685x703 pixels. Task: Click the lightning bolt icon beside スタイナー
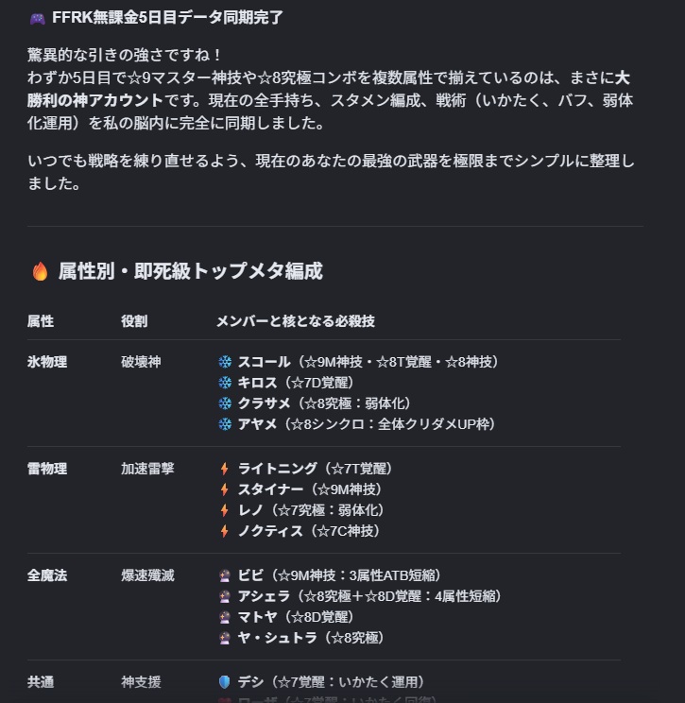(225, 489)
